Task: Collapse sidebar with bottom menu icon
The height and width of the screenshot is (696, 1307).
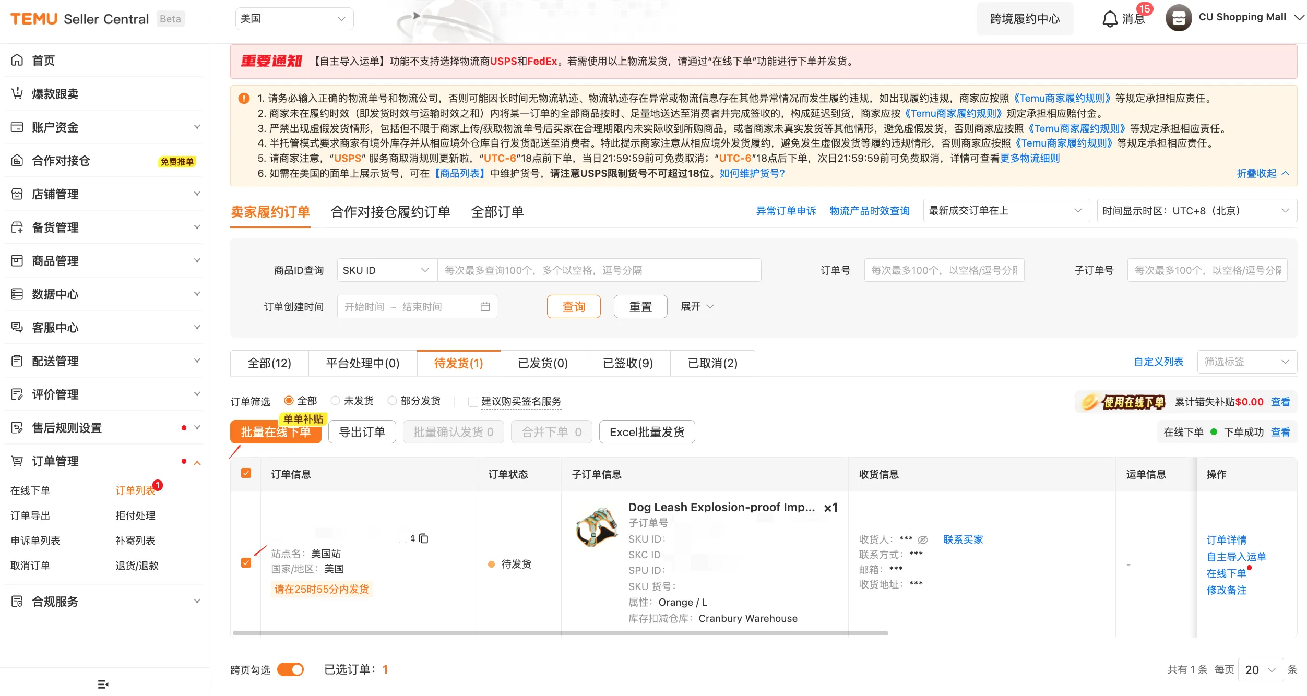Action: coord(103,684)
